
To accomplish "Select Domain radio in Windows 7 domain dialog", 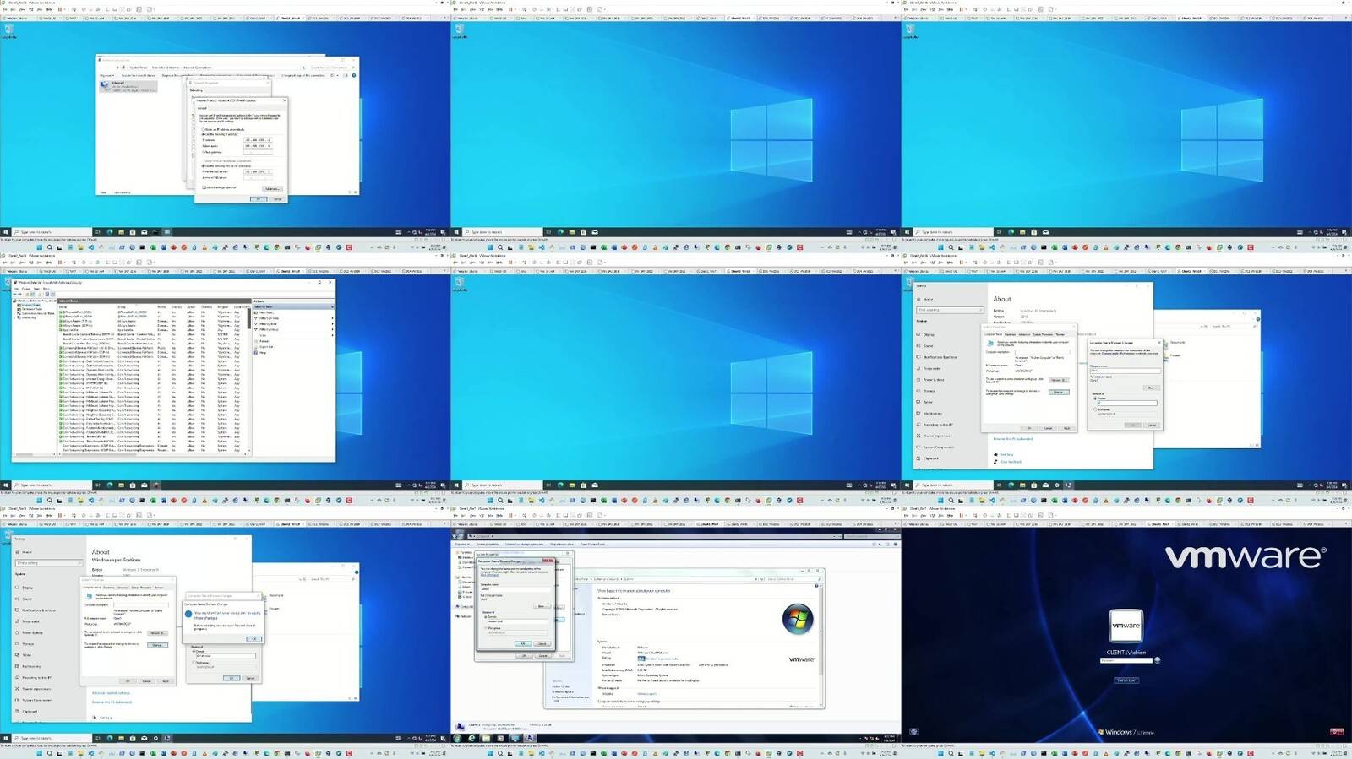I will [x=485, y=617].
